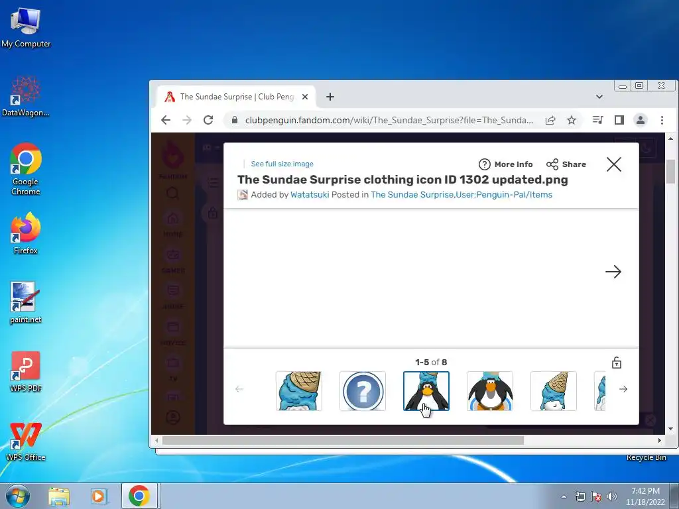Open the WPS PDF desktop shortcut
This screenshot has width=679, height=509.
coord(26,371)
